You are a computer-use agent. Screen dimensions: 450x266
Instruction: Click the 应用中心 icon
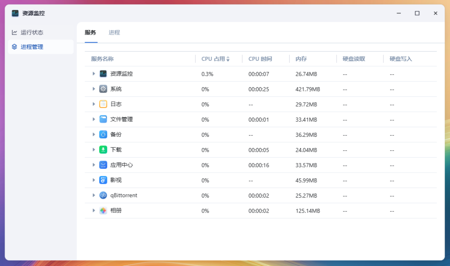(x=103, y=165)
